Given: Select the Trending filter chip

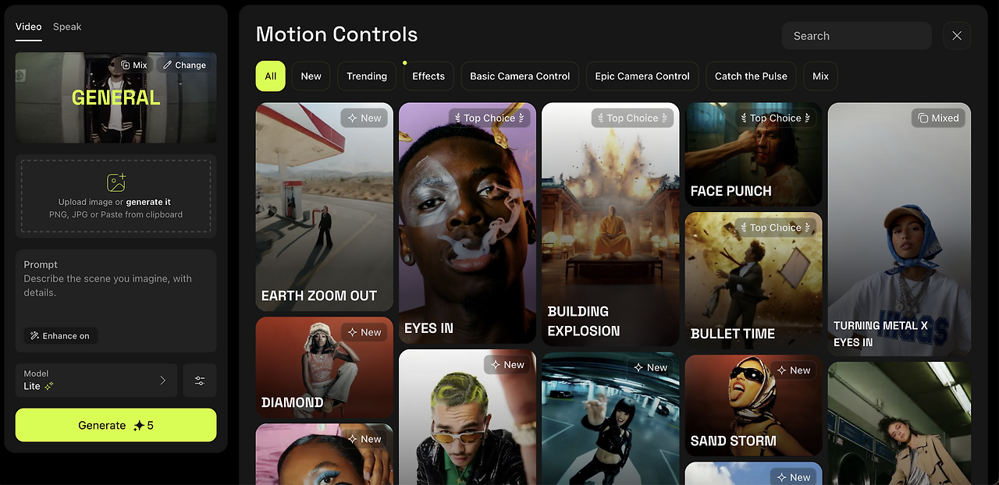Looking at the screenshot, I should click(x=367, y=76).
